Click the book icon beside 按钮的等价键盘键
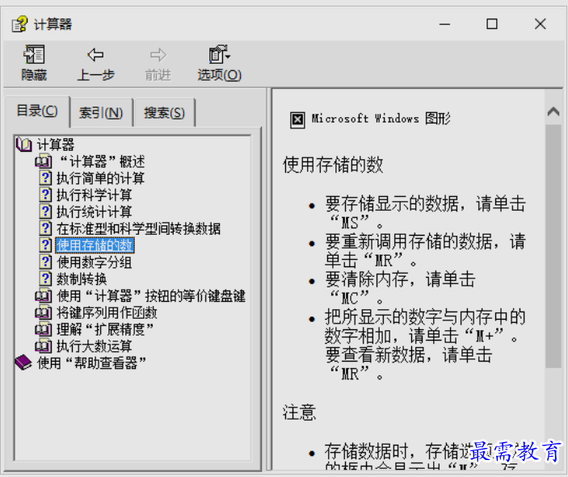Image resolution: width=568 pixels, height=477 pixels. point(44,295)
